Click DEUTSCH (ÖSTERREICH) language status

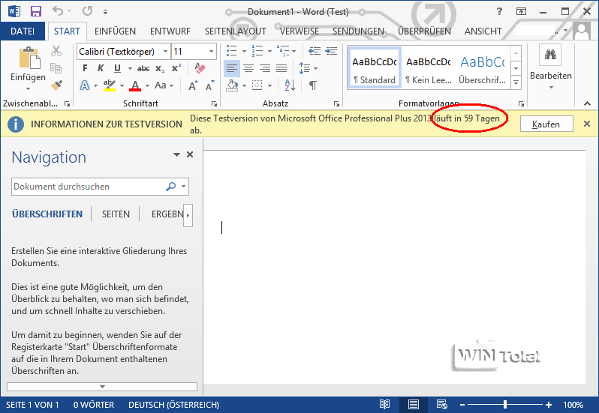[x=174, y=405]
